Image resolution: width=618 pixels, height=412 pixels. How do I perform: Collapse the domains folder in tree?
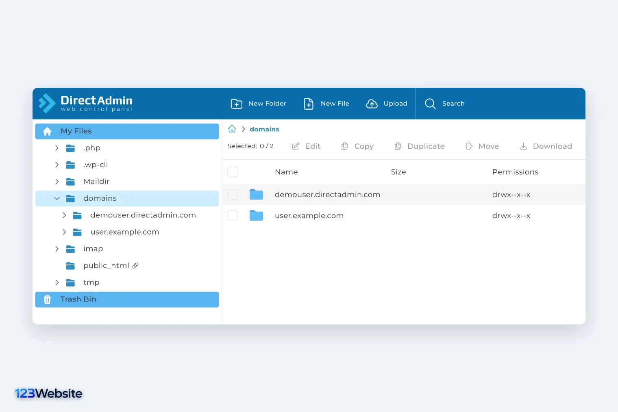click(x=57, y=198)
